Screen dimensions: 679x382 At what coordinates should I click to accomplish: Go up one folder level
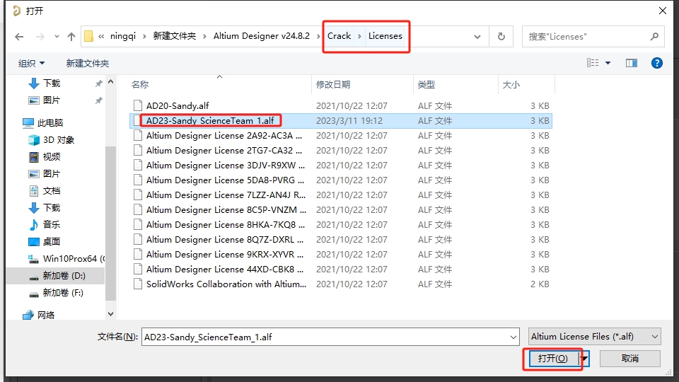point(71,37)
